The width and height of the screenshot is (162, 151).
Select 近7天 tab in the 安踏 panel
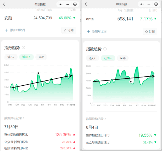coord(11,57)
